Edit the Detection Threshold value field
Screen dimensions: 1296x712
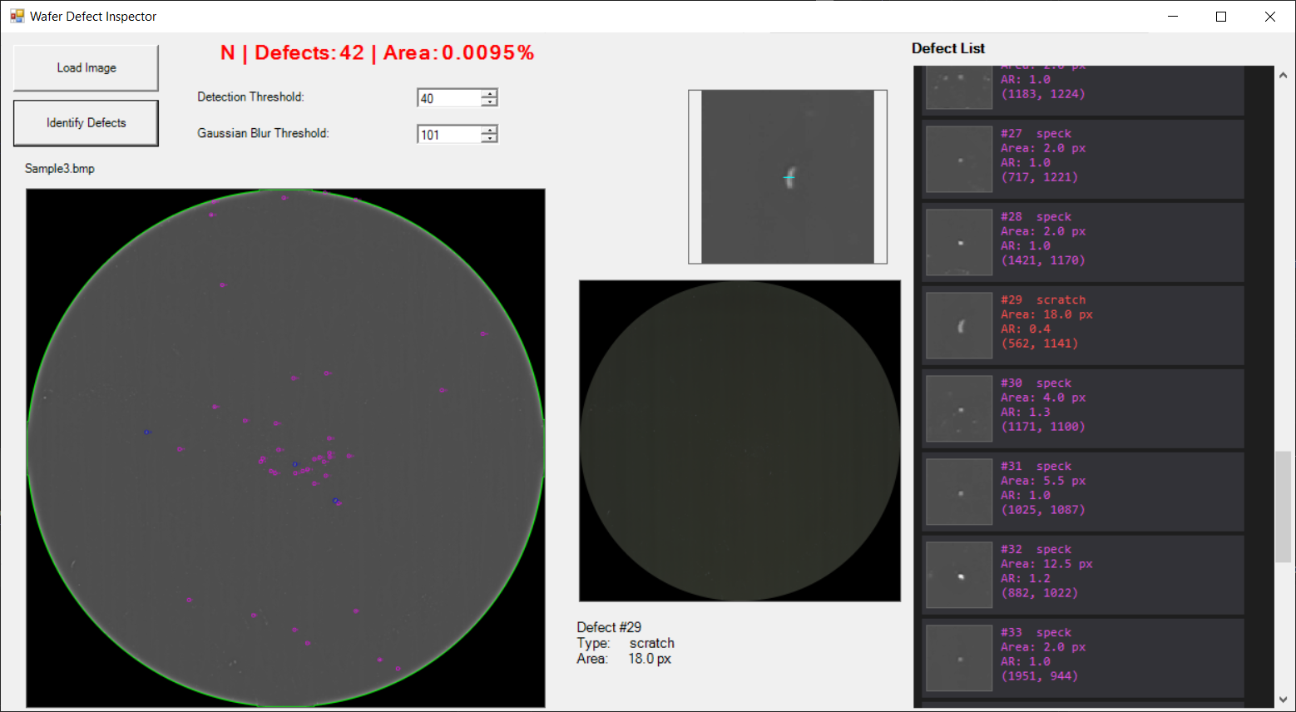click(x=449, y=98)
